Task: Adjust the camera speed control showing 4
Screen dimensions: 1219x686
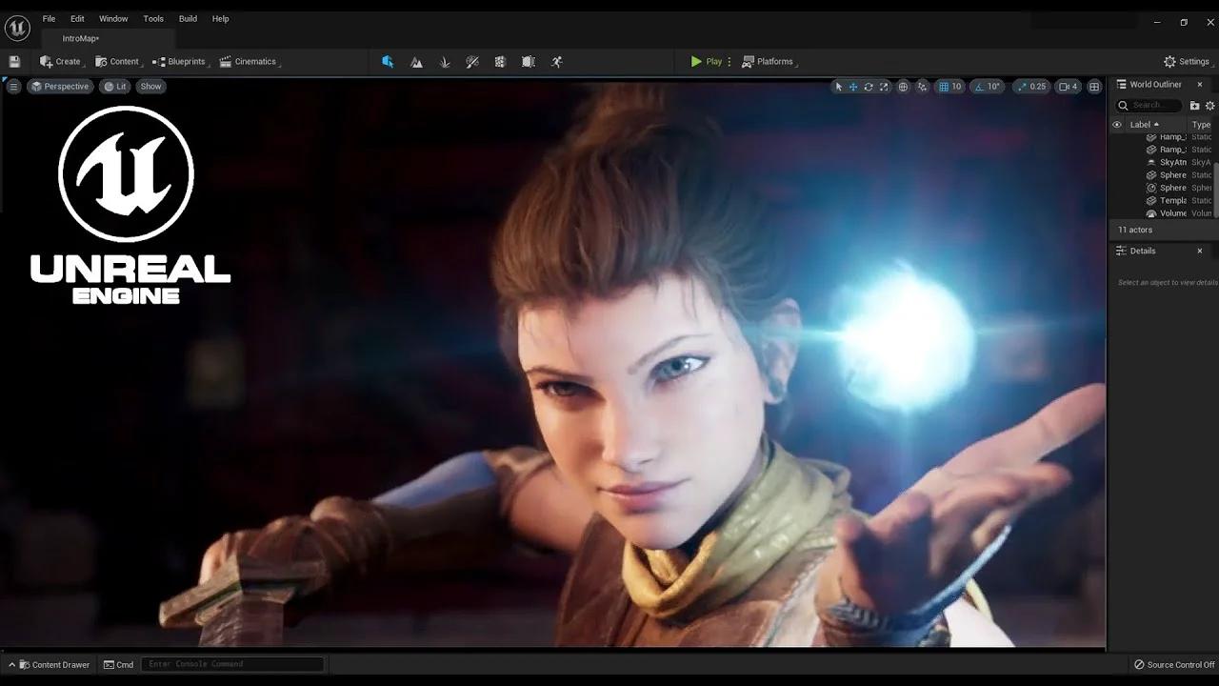Action: coord(1069,86)
